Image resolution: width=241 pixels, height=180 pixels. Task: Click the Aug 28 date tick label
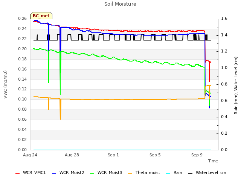[72, 155]
